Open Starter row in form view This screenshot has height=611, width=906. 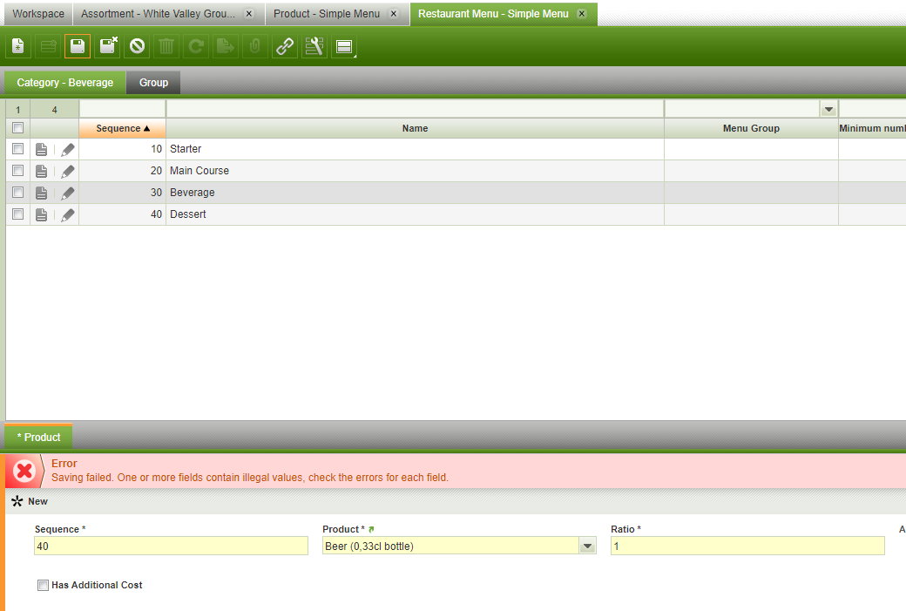click(42, 150)
